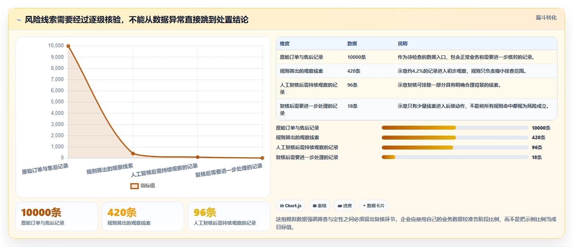Click description starting 示意复核可排除一部分
The width and height of the screenshot is (573, 247).
pyautogui.click(x=449, y=85)
